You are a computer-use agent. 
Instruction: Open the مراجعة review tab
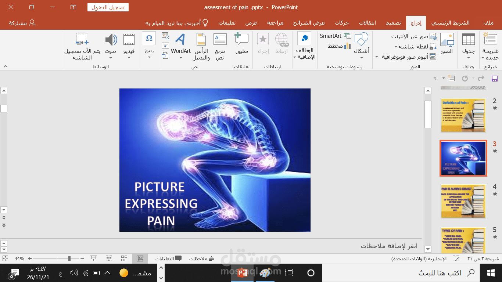point(275,23)
